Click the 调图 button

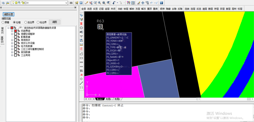tap(54, 22)
